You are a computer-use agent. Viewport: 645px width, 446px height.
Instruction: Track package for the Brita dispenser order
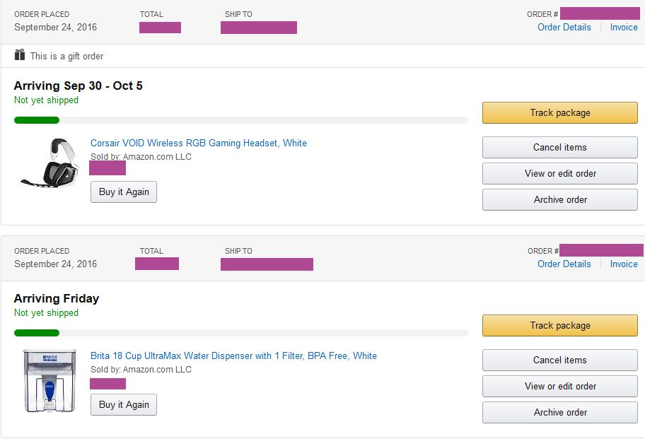(x=559, y=326)
